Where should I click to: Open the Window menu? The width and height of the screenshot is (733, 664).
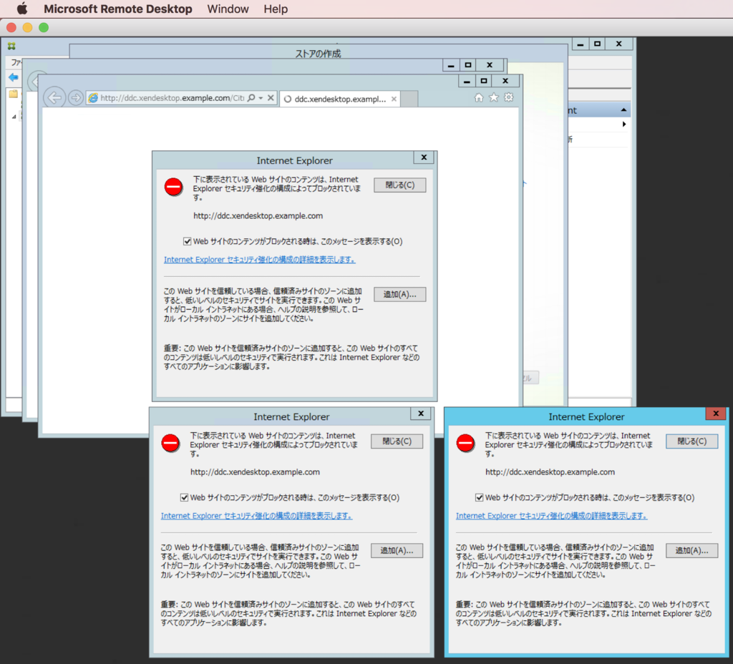click(x=228, y=9)
